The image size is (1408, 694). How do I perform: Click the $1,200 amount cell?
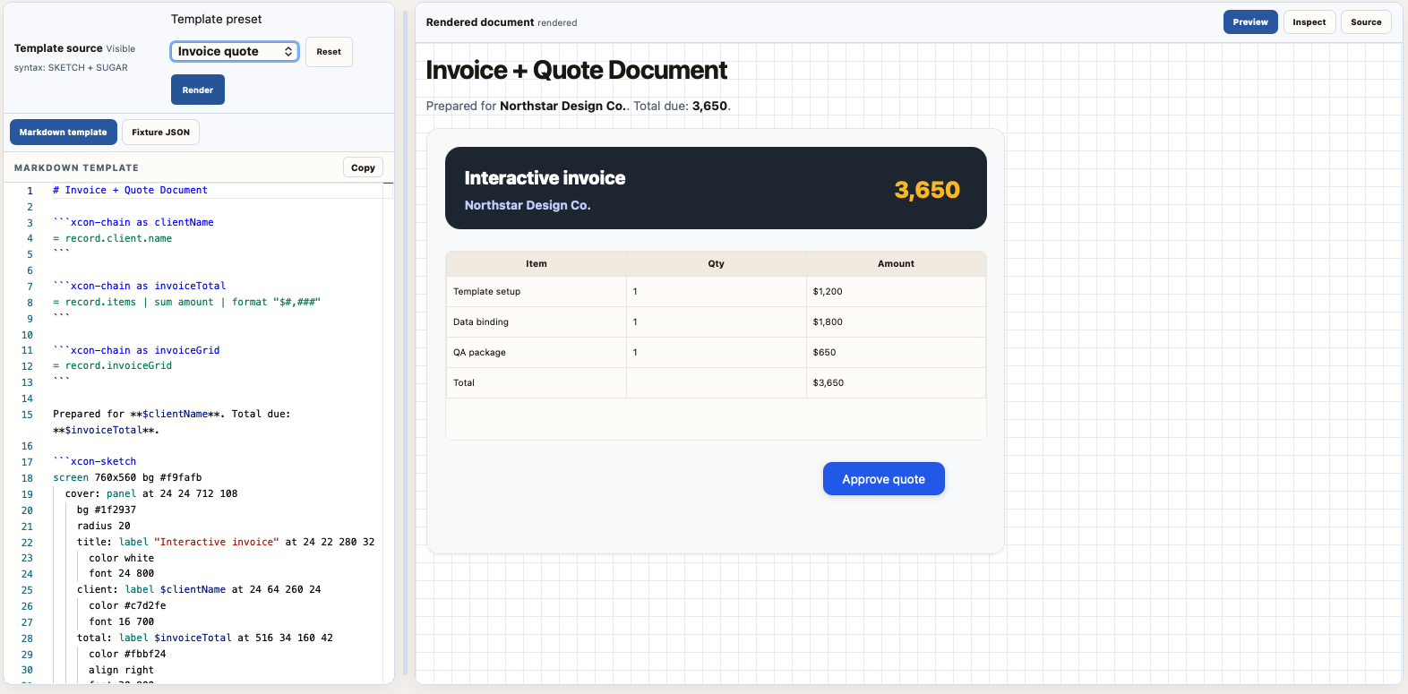pos(896,291)
